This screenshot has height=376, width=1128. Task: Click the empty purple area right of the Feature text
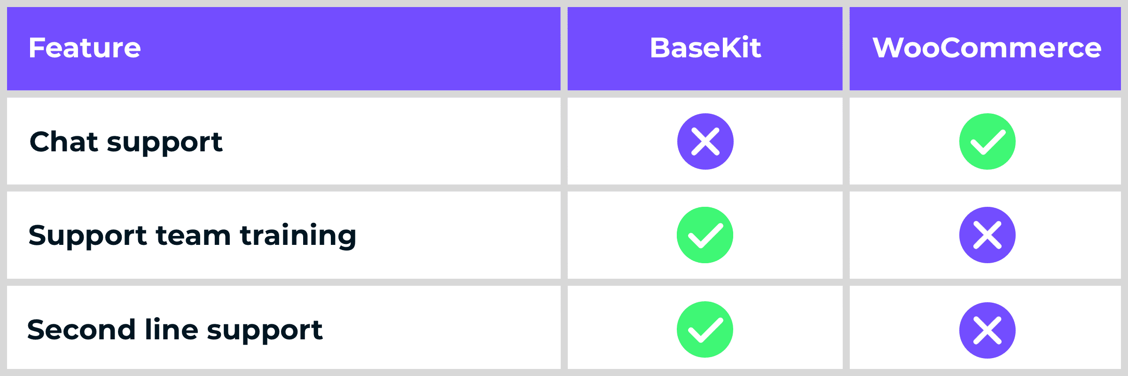click(352, 48)
